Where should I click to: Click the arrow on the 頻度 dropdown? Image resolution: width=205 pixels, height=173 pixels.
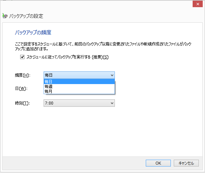[x=112, y=75]
